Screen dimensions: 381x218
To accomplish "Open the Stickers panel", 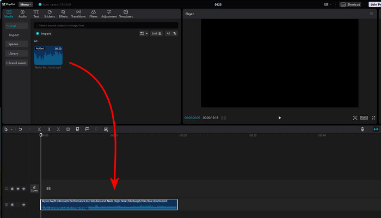I will coord(50,14).
